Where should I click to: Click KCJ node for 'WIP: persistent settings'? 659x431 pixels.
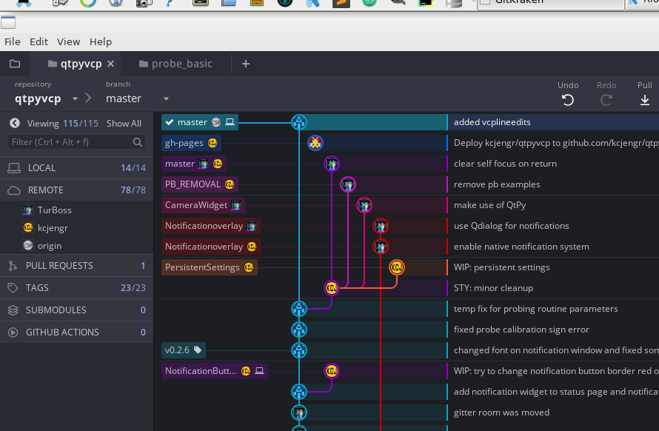(x=396, y=267)
